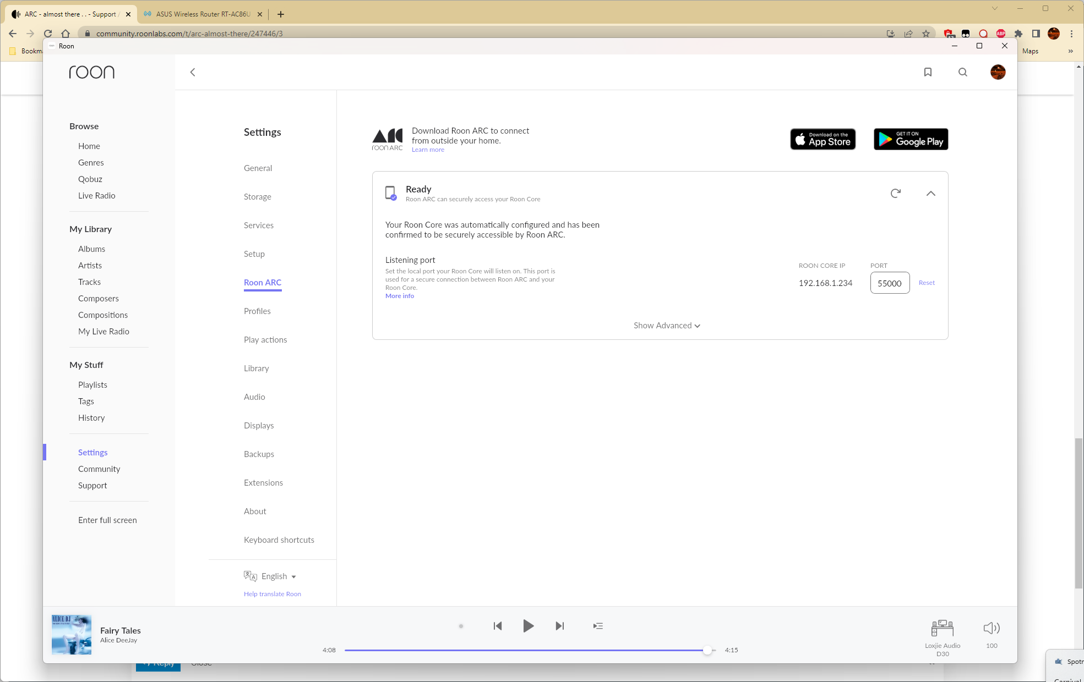
Task: Open the play queue icon
Action: [x=598, y=626]
